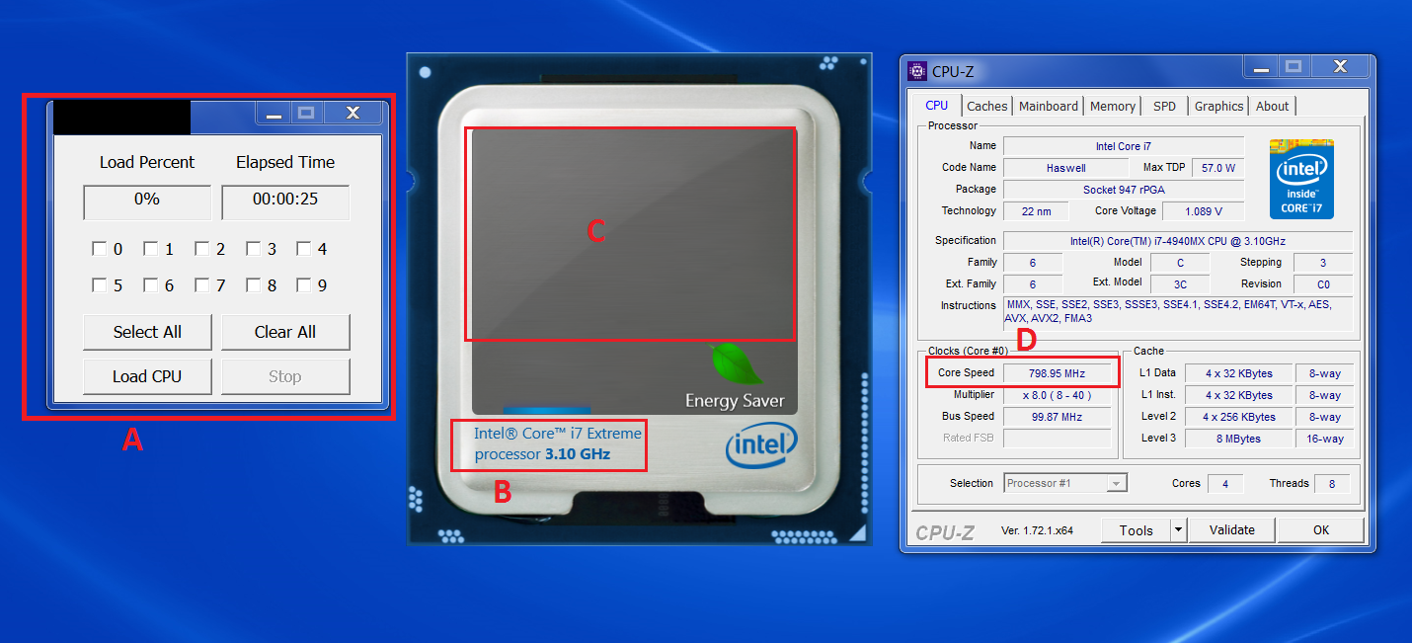
Task: Minimize the CPU load tool window
Action: pyautogui.click(x=275, y=114)
